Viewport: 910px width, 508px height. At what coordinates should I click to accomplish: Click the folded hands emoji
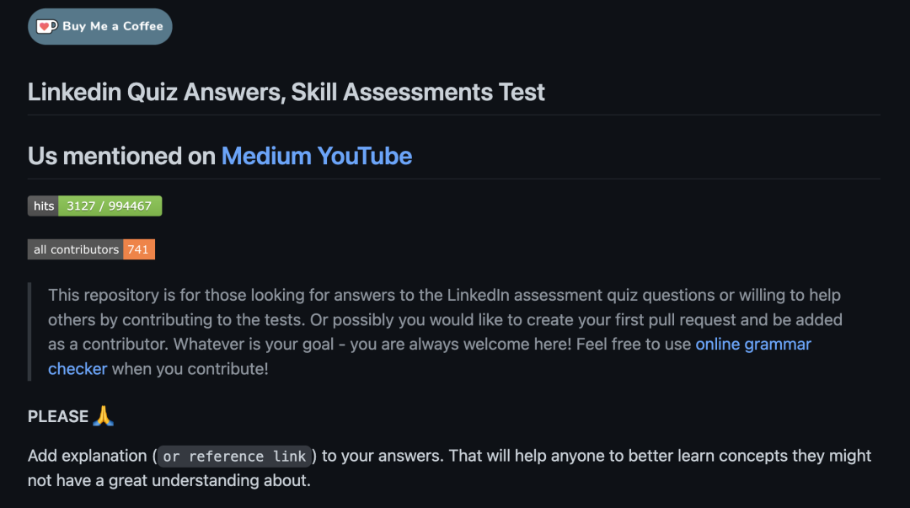104,415
